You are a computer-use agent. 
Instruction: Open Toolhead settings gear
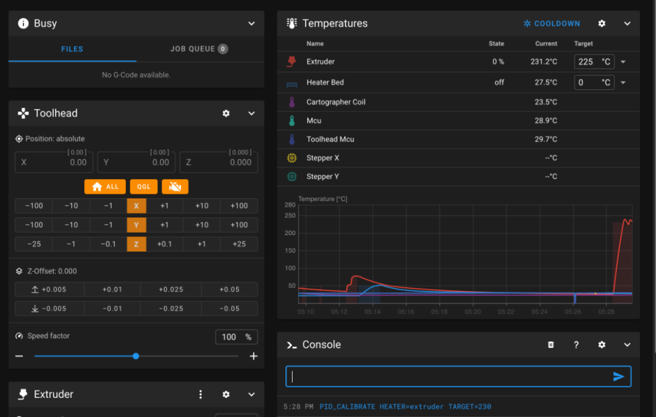coord(226,114)
